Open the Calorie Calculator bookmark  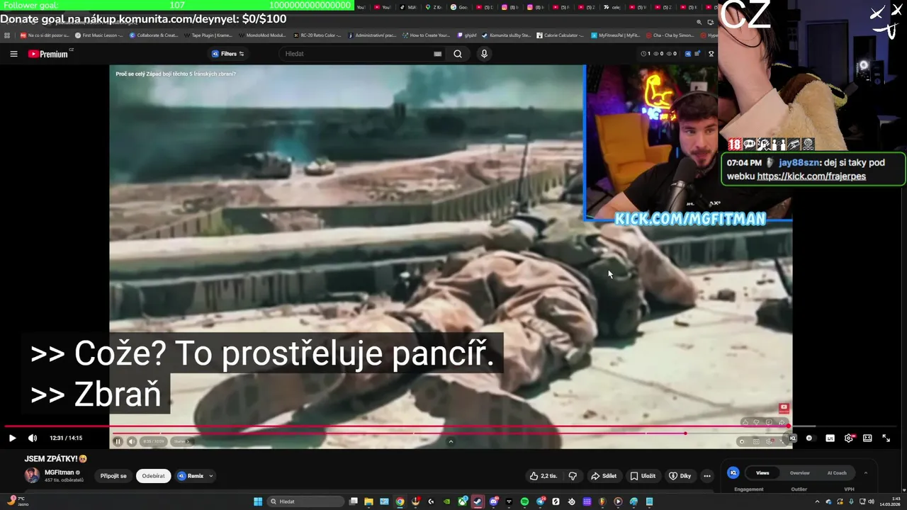click(x=560, y=35)
